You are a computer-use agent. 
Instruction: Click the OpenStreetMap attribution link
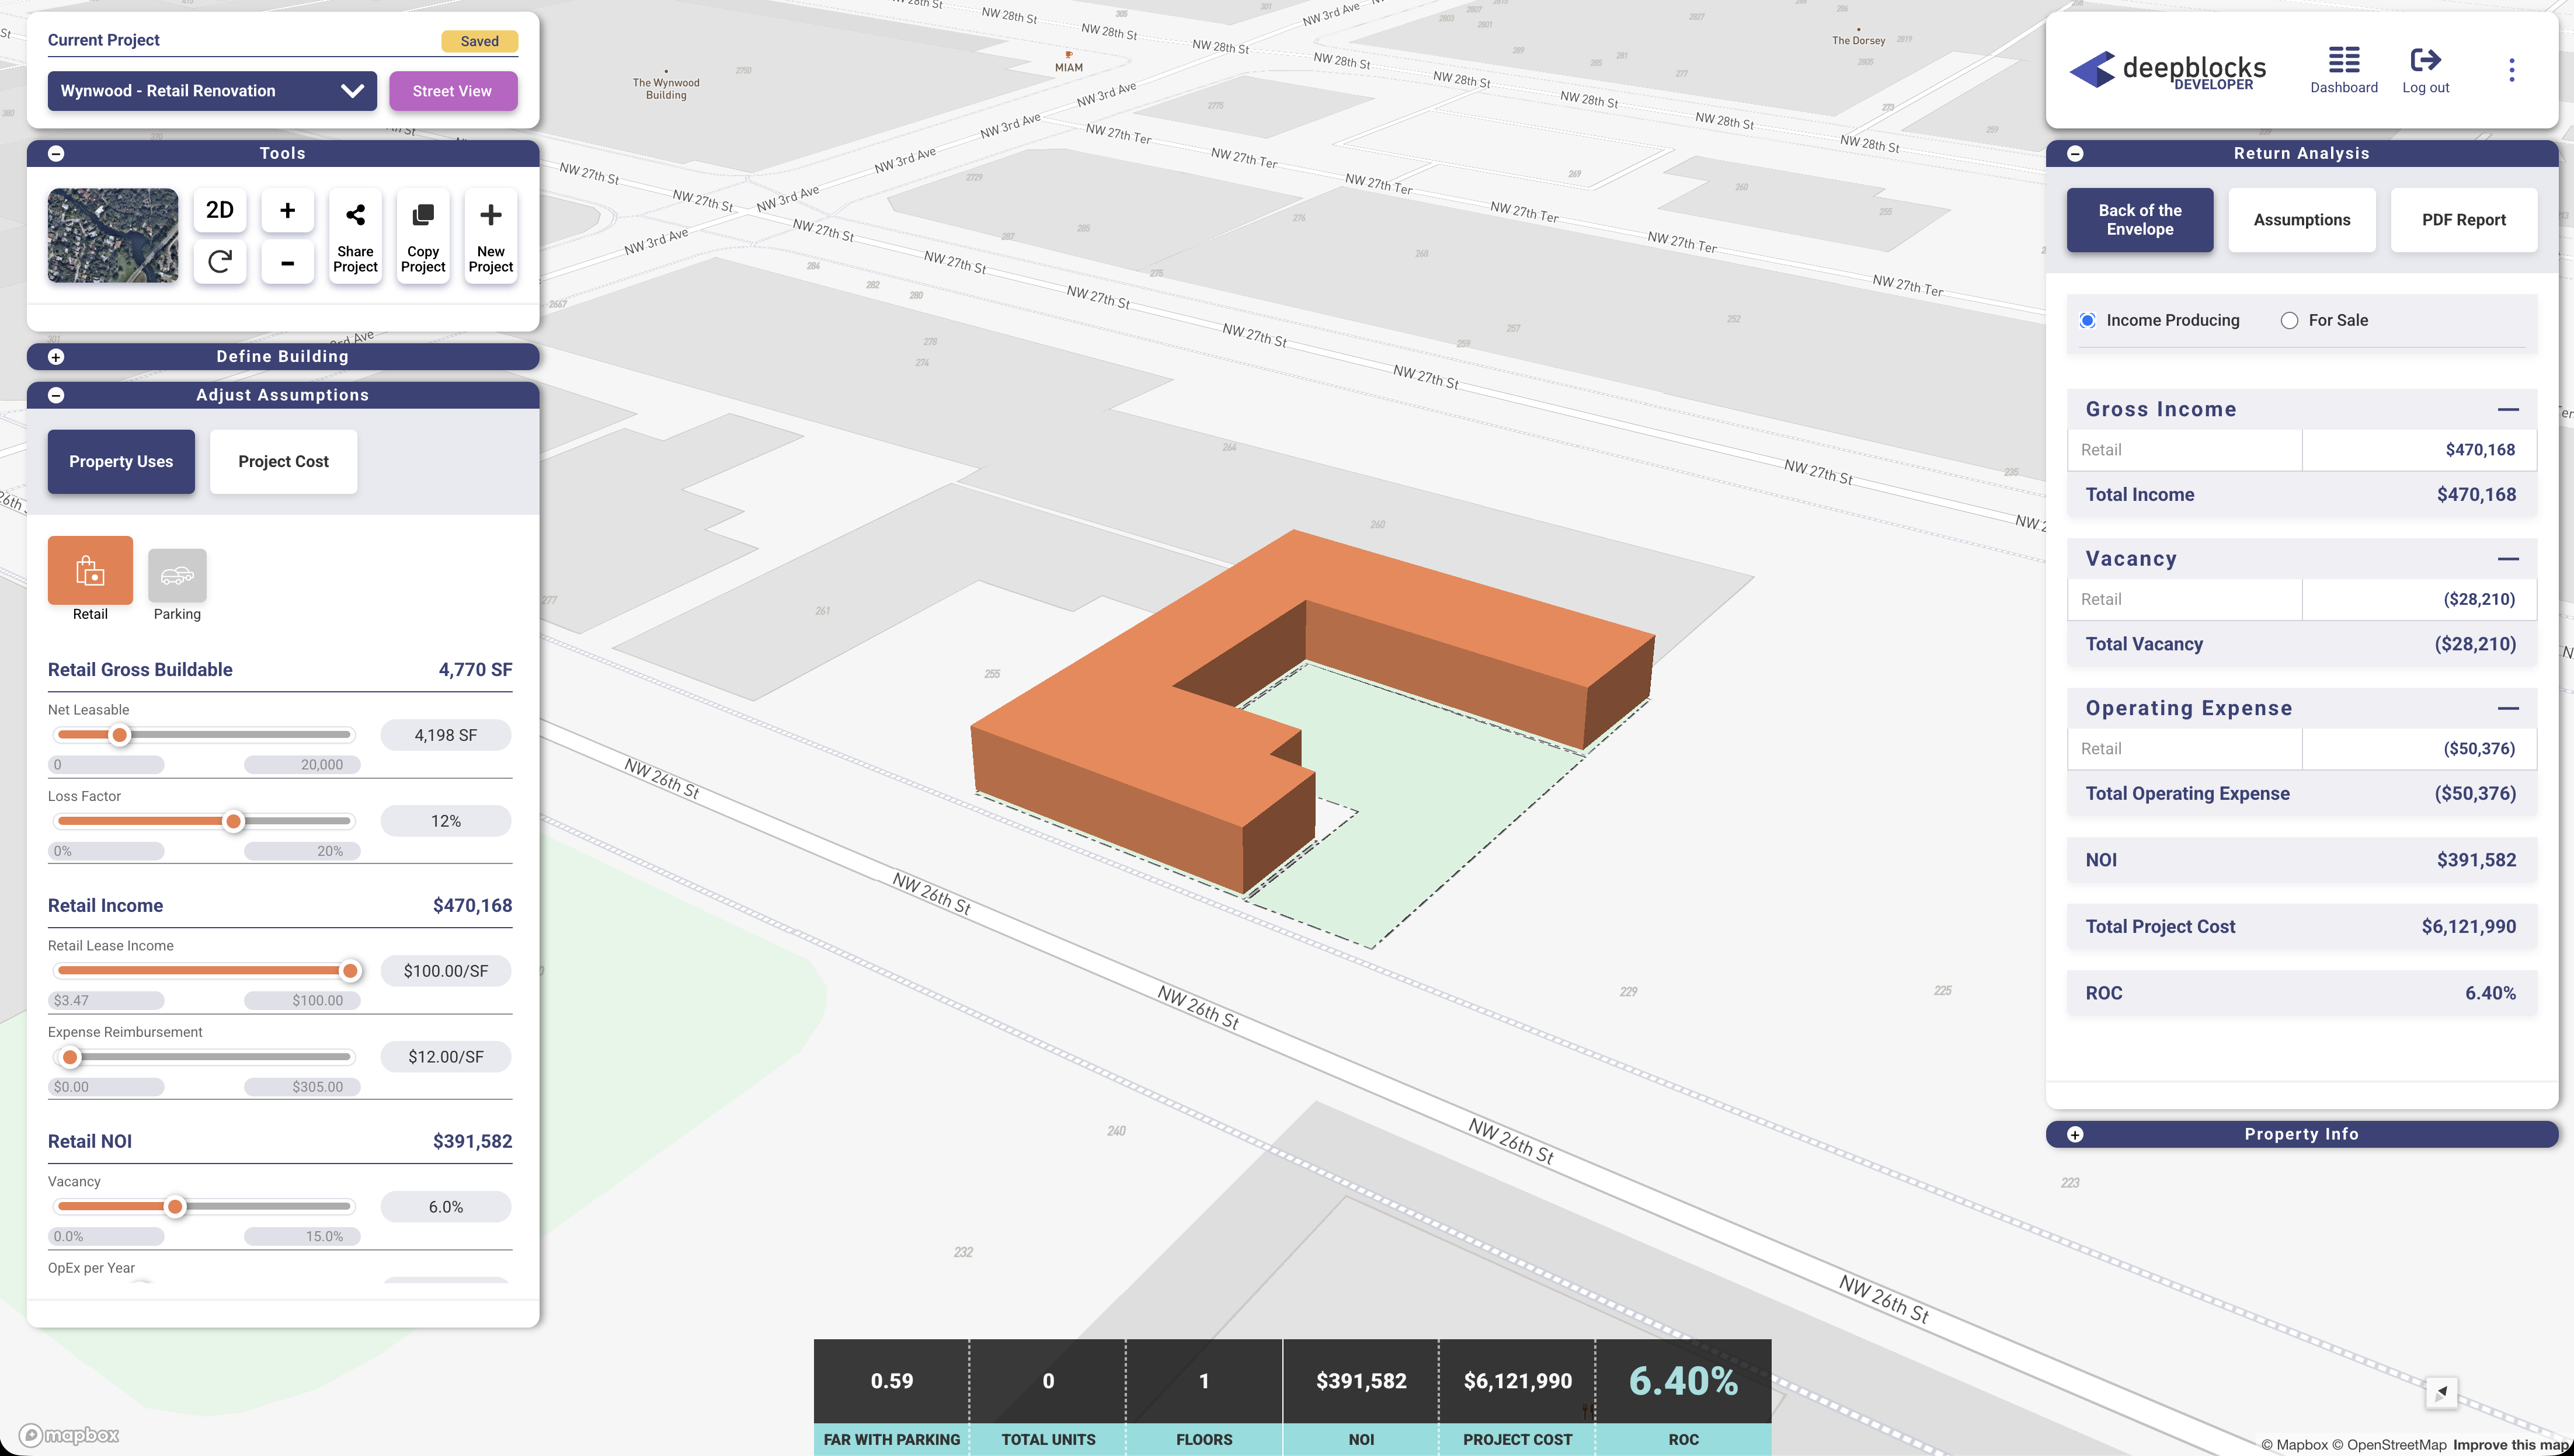coord(2389,1445)
